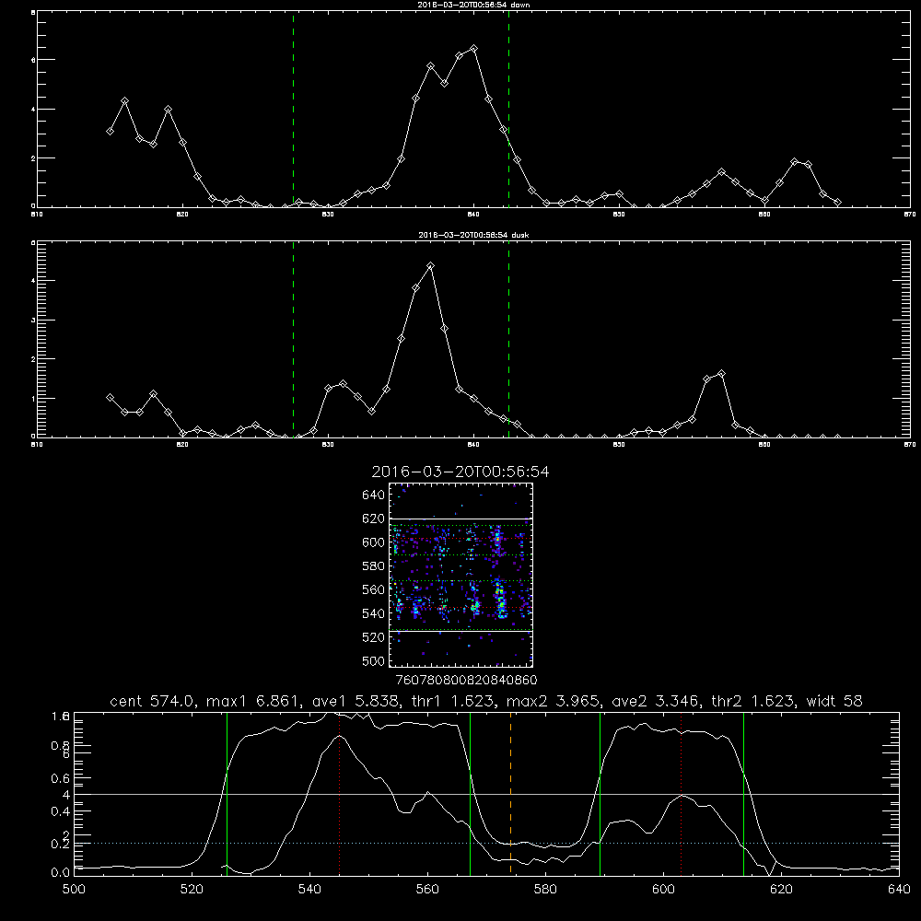The width and height of the screenshot is (921, 921).
Task: Select green solid boundary line near 589
Action: click(600, 794)
